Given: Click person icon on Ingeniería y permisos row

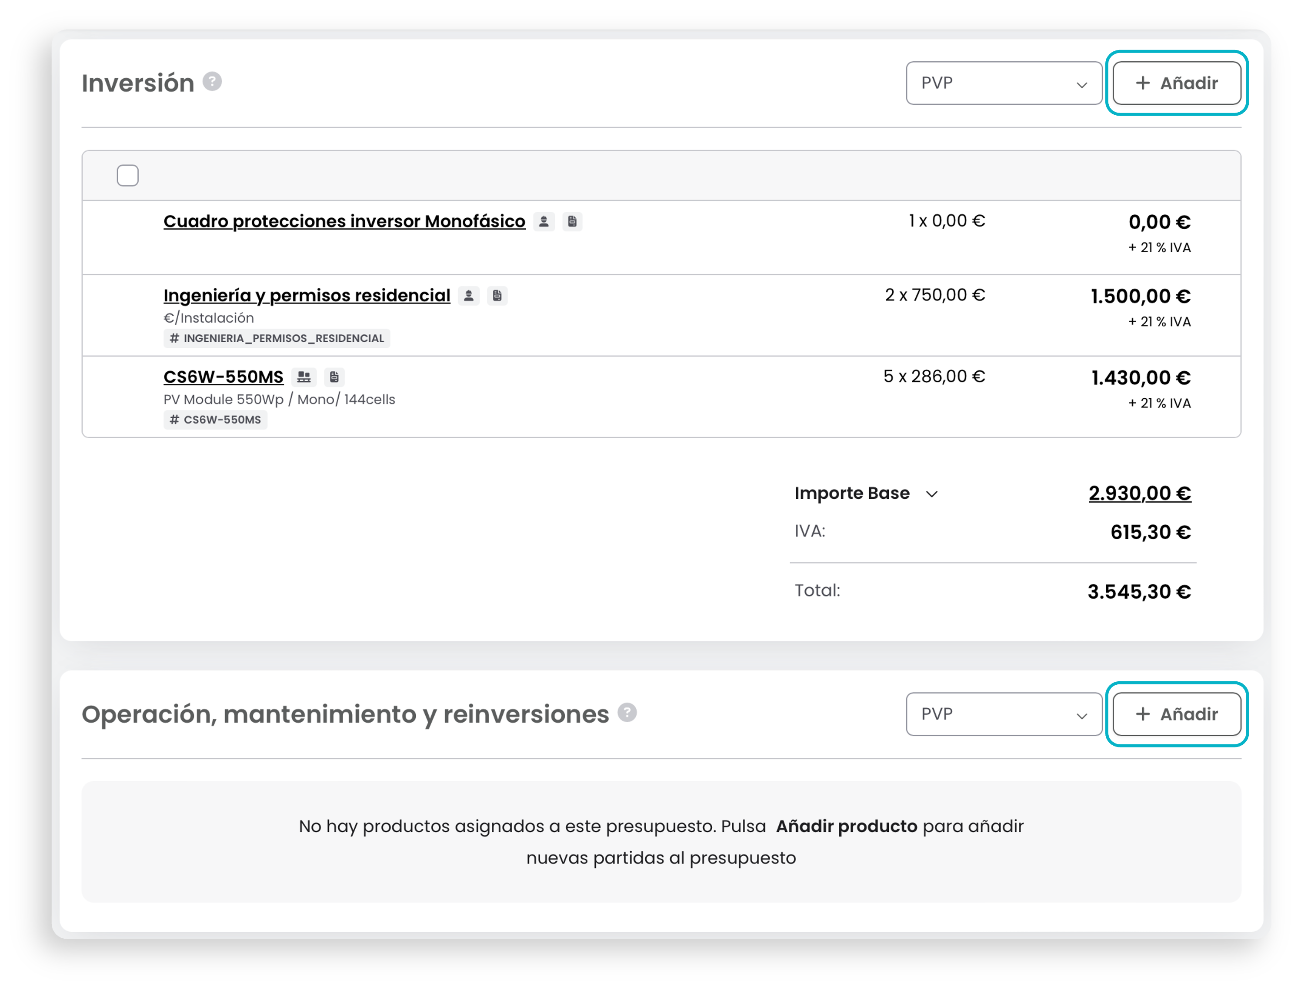Looking at the screenshot, I should click(468, 296).
